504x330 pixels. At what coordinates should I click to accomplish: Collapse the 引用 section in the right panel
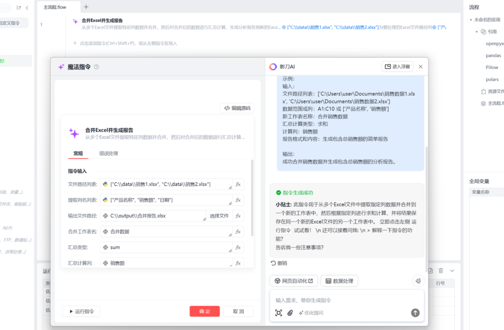coord(477,32)
